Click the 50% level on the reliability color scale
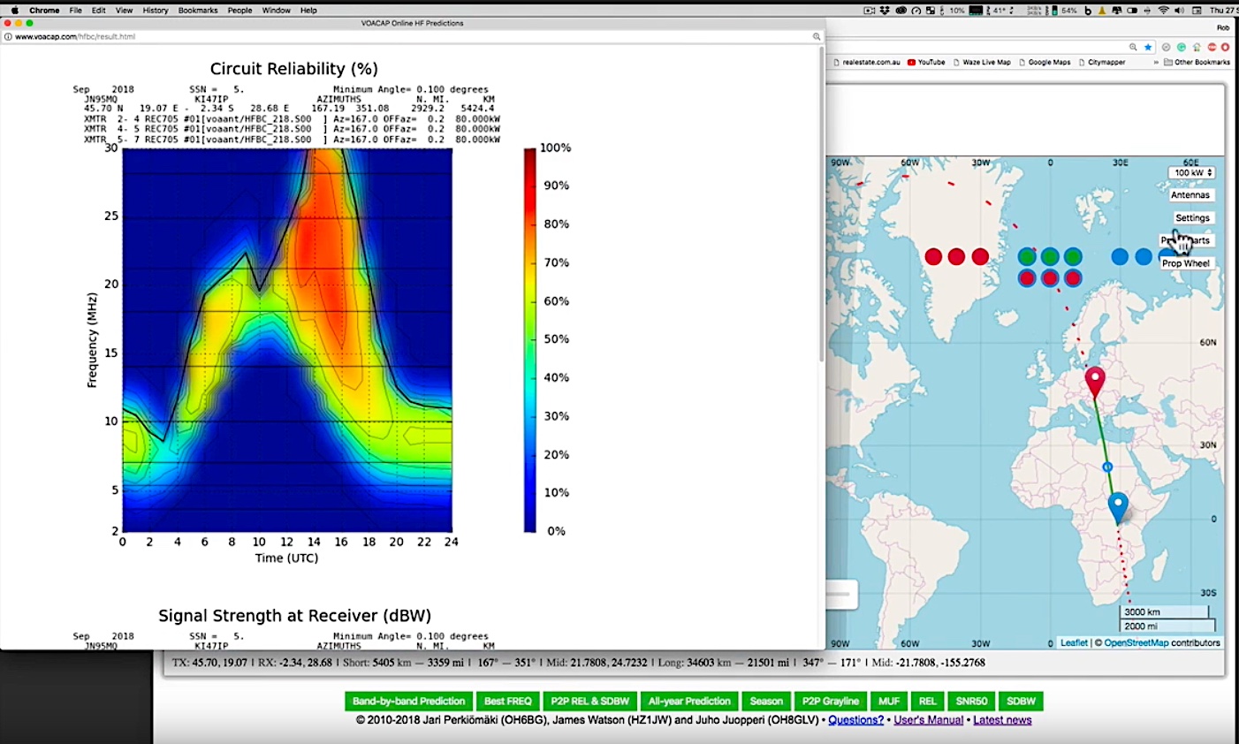 tap(530, 338)
